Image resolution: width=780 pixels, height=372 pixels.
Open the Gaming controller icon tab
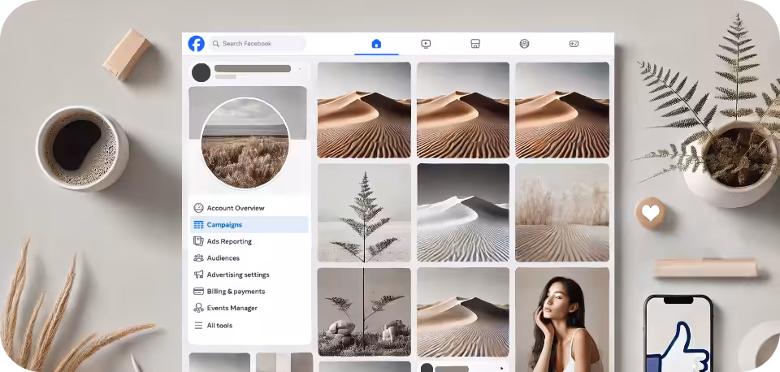[x=574, y=44]
